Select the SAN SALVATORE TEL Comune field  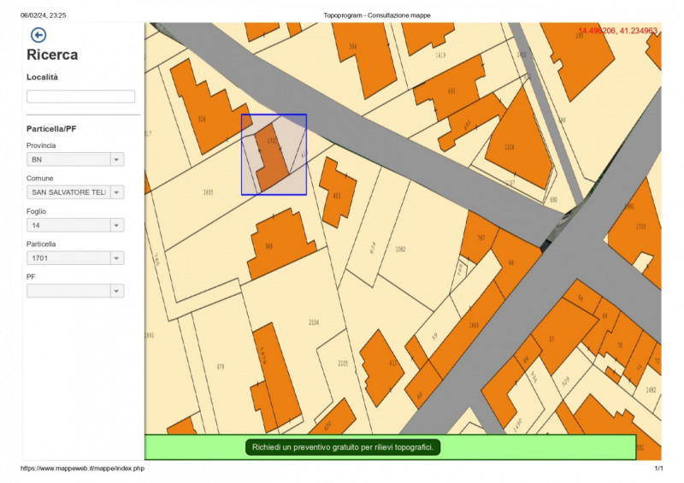pyautogui.click(x=75, y=192)
